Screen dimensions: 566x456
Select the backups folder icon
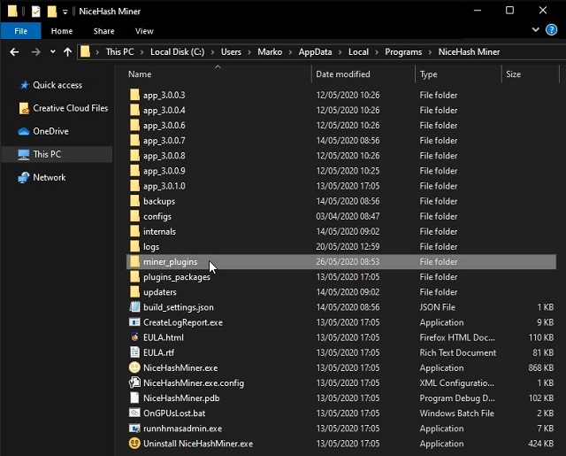tap(134, 201)
